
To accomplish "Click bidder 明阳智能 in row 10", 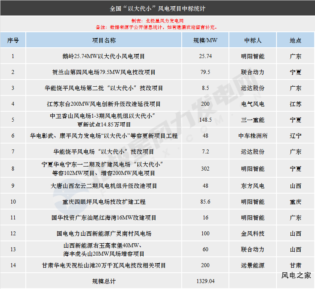I will tap(253, 202).
